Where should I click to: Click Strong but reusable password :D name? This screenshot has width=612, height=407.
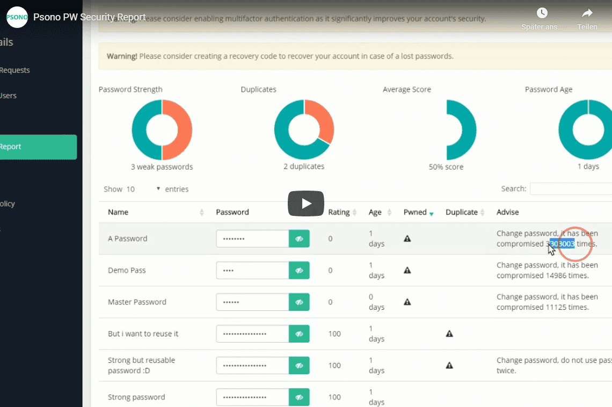point(141,365)
